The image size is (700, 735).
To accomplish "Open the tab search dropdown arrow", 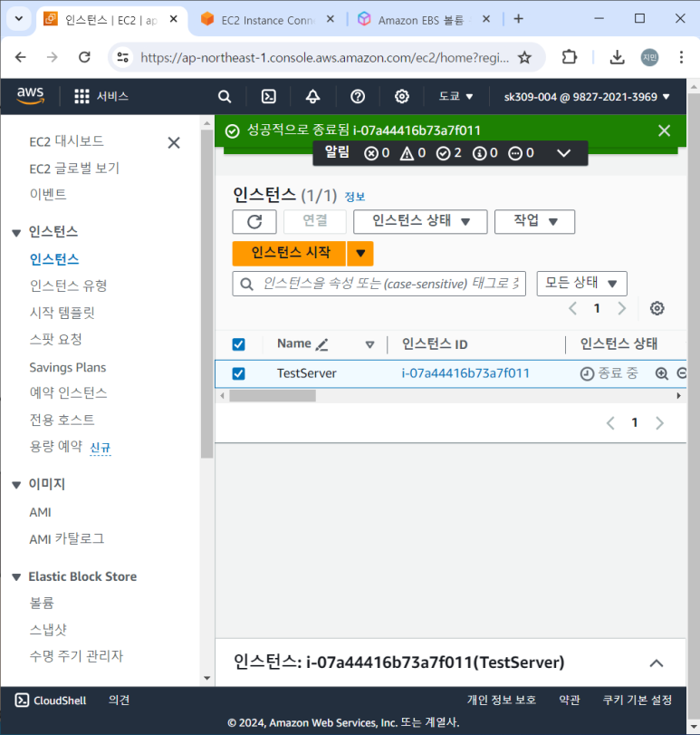I will (x=19, y=19).
